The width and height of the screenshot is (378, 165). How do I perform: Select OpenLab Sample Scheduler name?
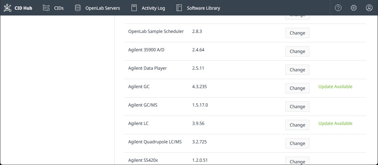(x=156, y=31)
